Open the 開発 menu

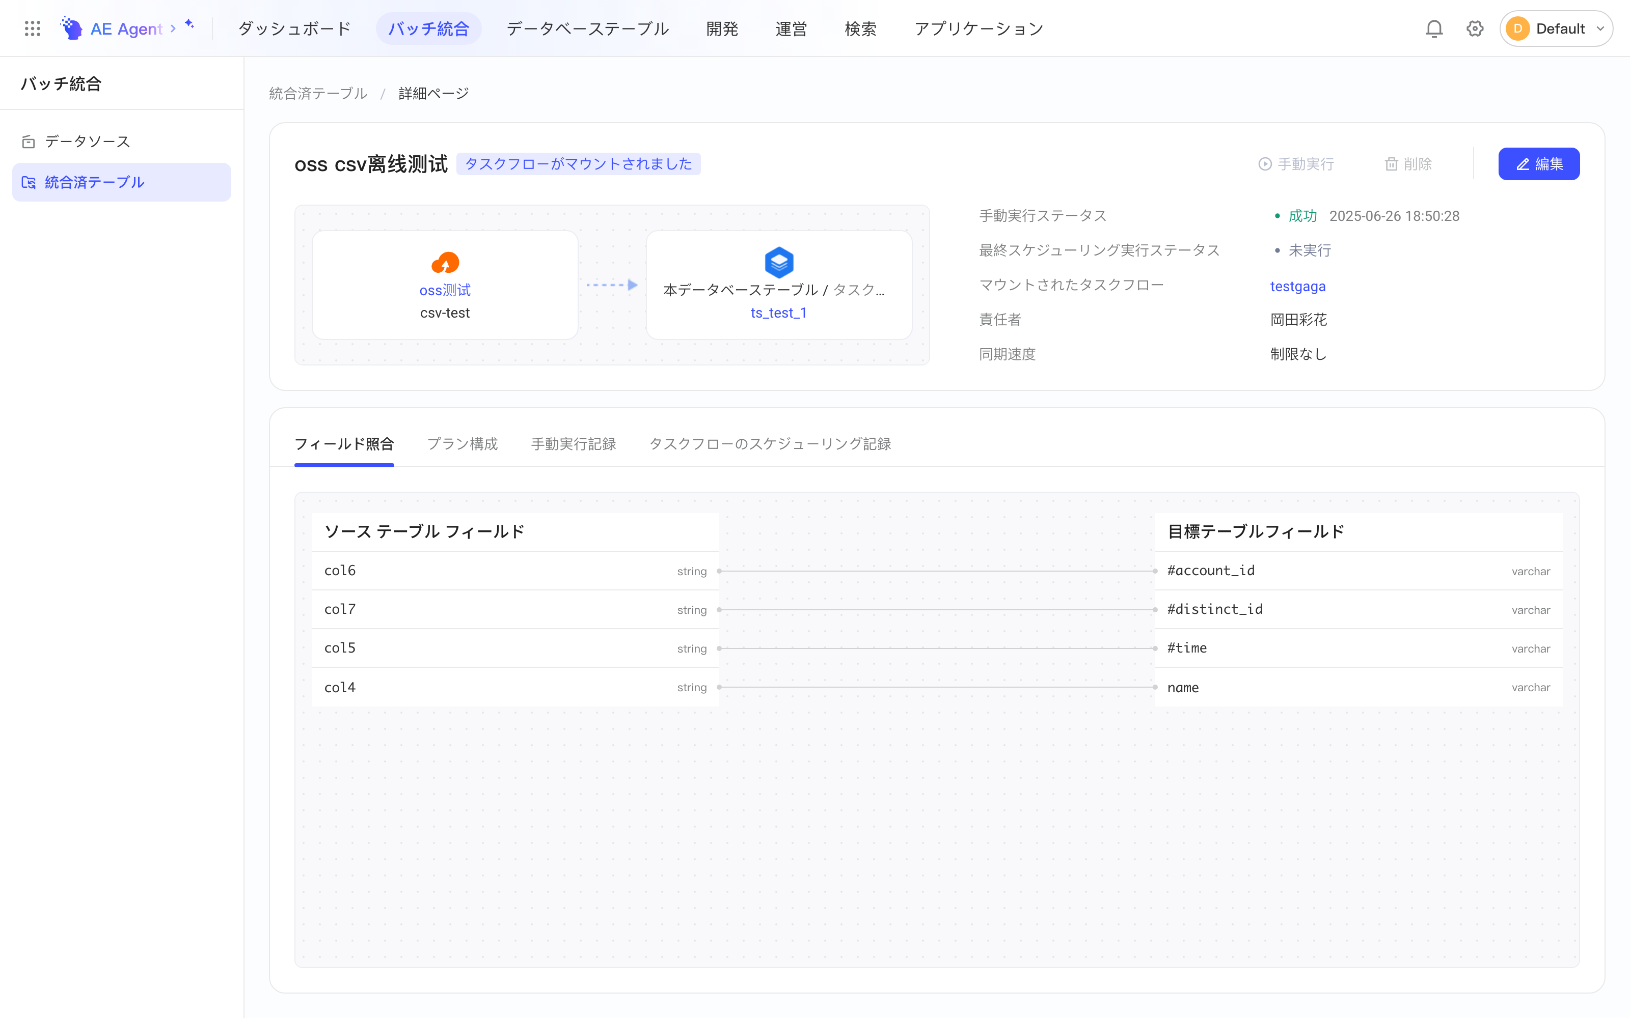point(722,29)
